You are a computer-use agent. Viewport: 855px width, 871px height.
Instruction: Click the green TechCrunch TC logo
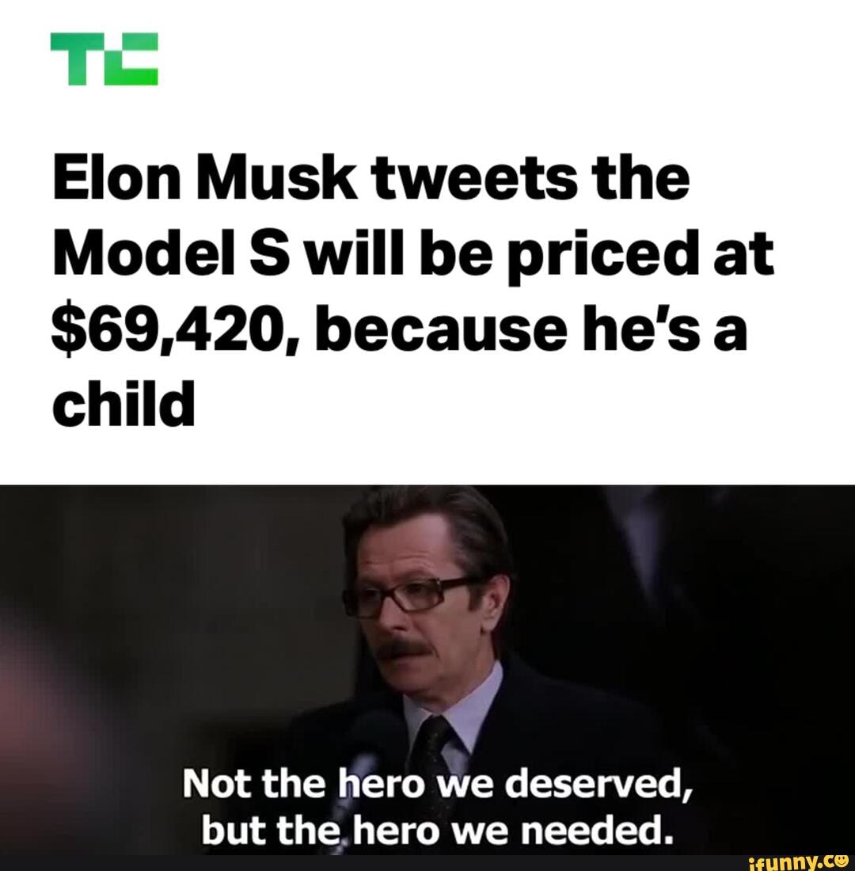point(104,59)
